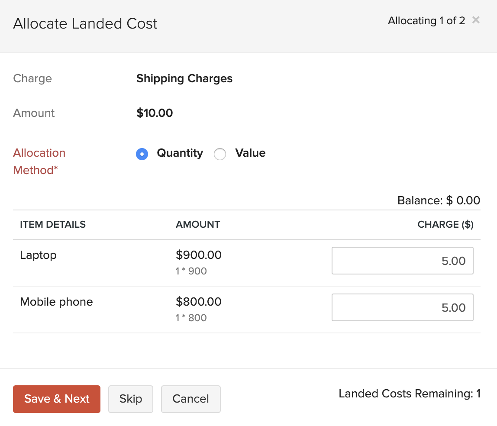This screenshot has width=497, height=426.
Task: Cancel the landed cost allocation
Action: coord(190,399)
